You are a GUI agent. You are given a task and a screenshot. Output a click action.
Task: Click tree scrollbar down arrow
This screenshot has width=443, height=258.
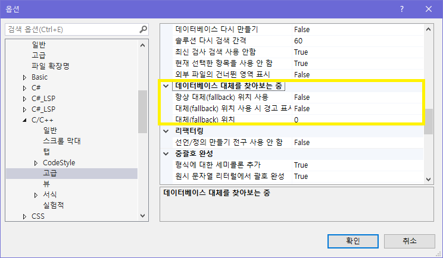pyautogui.click(x=143, y=216)
